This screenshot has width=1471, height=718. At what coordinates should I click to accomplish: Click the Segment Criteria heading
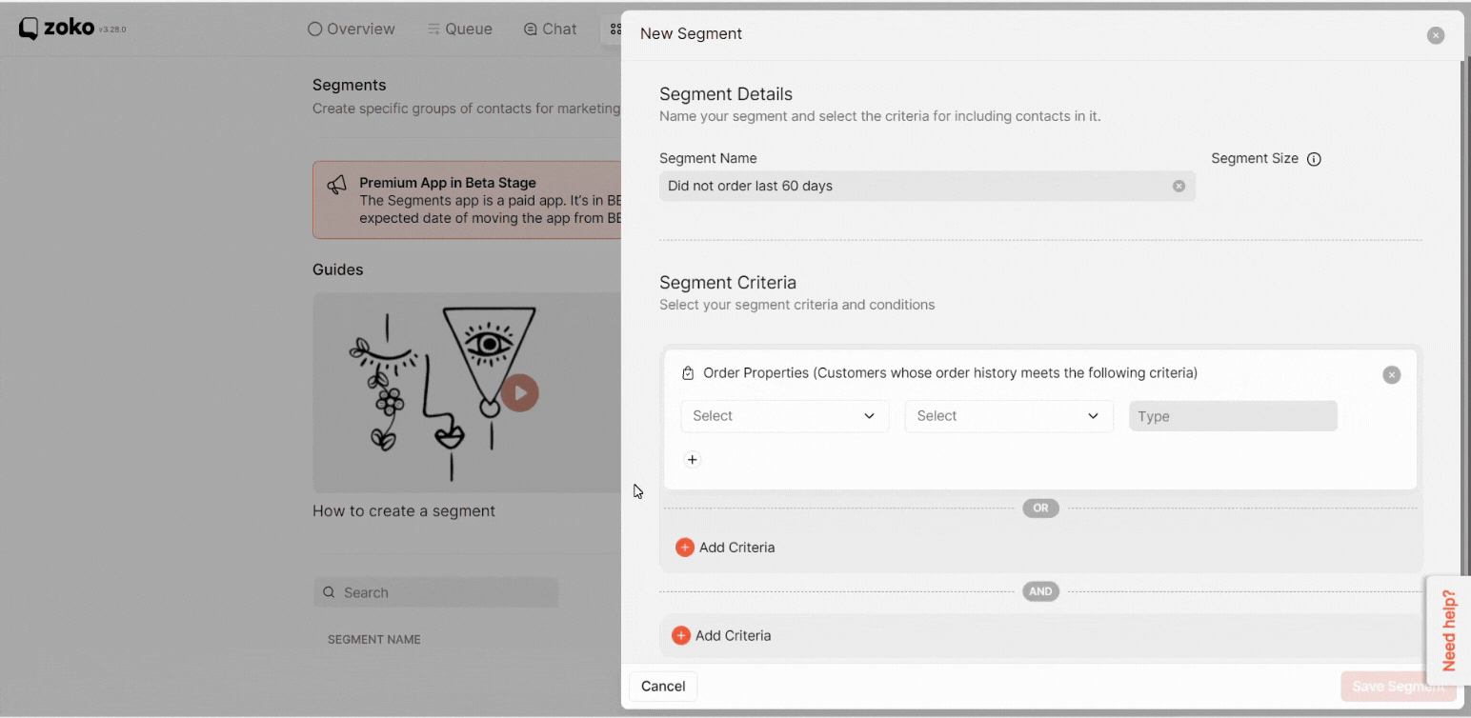728,283
